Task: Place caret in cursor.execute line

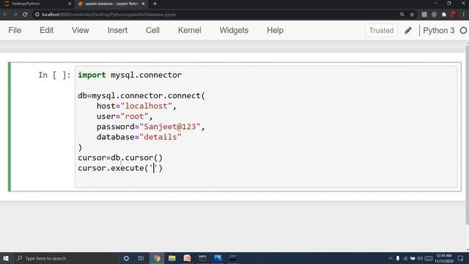Action: tap(120, 168)
